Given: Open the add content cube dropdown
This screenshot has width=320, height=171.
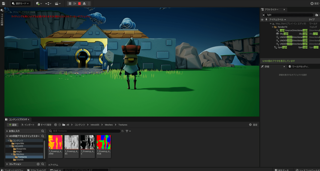Looking at the screenshot, I should 39,3.
